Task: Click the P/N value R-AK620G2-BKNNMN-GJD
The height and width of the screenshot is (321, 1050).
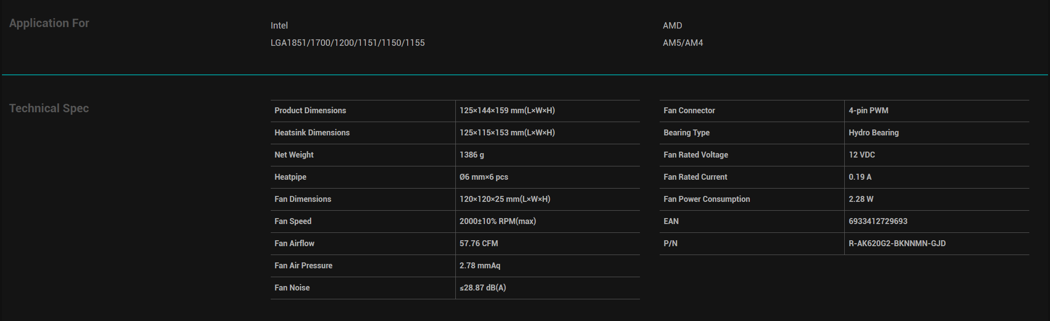Action: tap(897, 244)
